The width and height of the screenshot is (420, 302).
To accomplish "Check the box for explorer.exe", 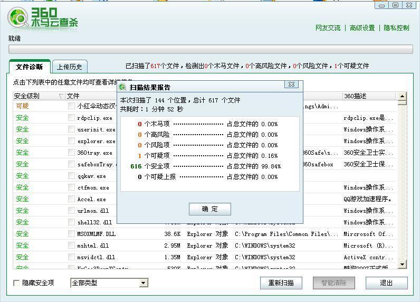I will (71, 141).
